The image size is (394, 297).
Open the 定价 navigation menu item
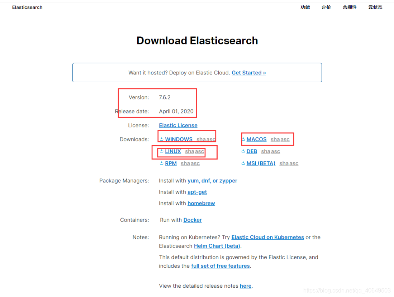pyautogui.click(x=326, y=7)
